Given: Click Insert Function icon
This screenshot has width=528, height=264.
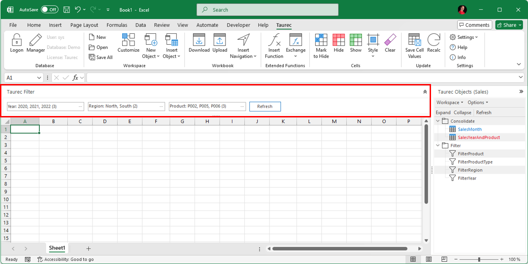Looking at the screenshot, I should point(274,40).
